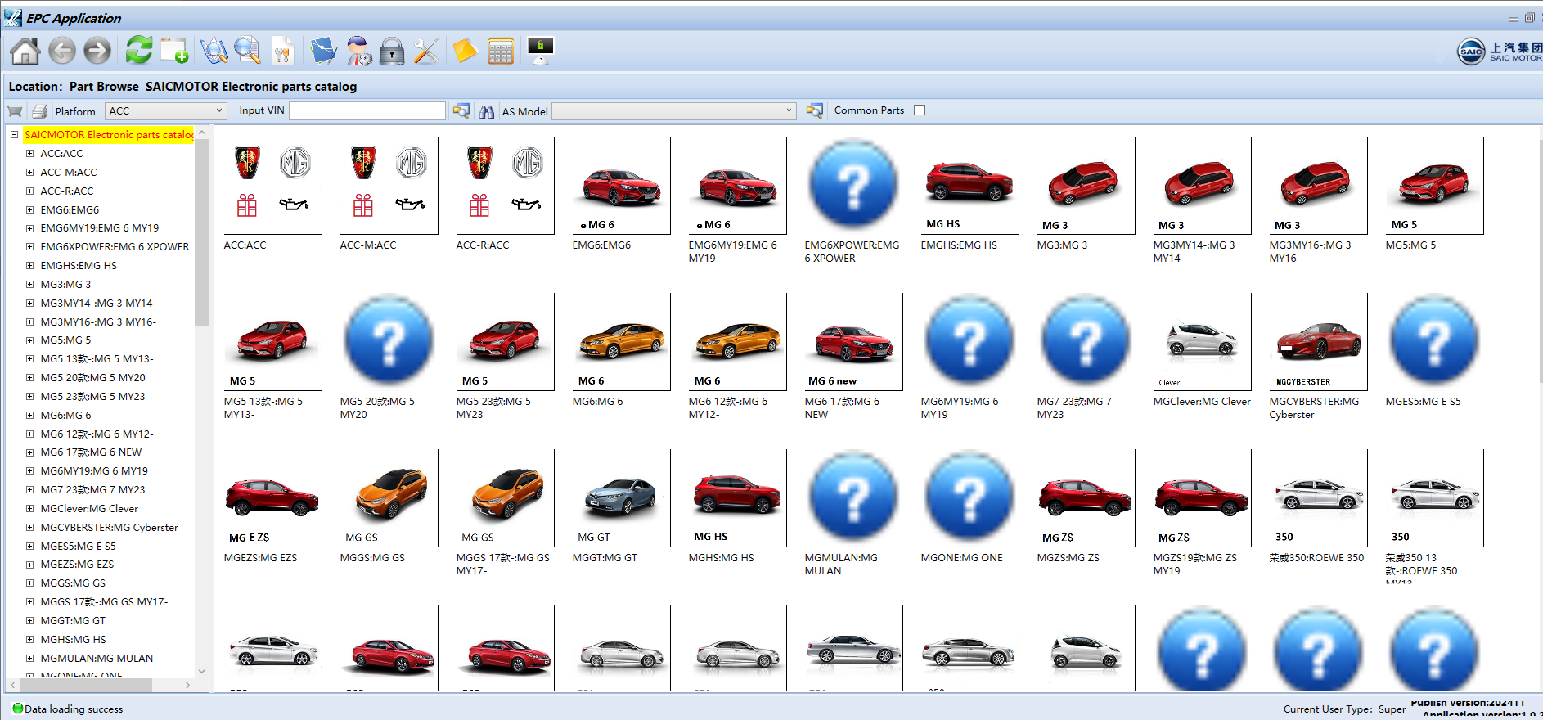Open the EMGHS:EMG HS car thumbnail
Screen dimensions: 1543x720
(969, 186)
